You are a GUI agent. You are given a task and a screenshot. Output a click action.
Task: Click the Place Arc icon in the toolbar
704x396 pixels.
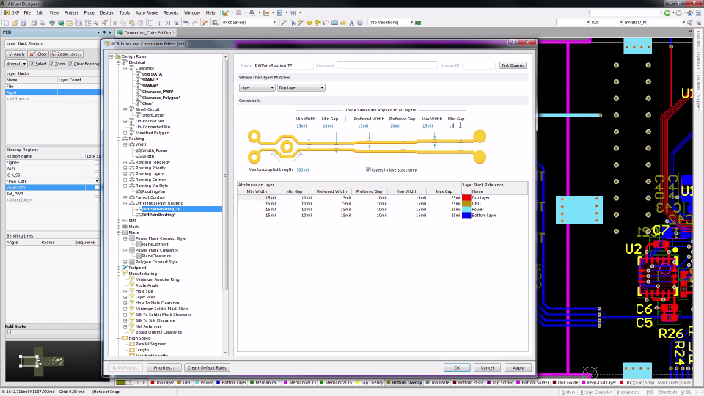(x=326, y=23)
